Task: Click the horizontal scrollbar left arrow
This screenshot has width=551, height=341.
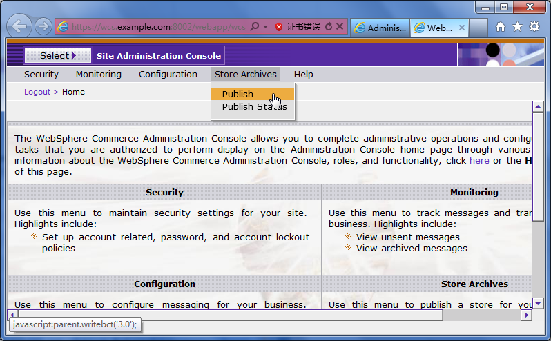Action: tap(12, 315)
